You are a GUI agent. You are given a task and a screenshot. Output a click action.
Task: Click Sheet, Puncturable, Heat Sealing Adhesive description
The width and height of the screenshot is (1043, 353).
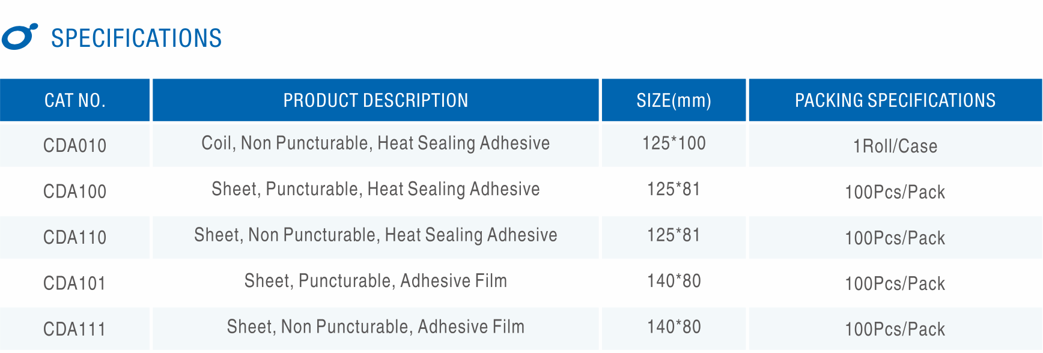[x=376, y=189]
